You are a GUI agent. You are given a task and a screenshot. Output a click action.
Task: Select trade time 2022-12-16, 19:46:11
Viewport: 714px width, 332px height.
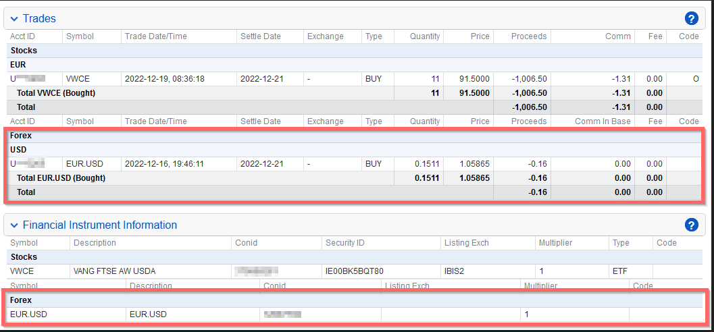(x=164, y=164)
